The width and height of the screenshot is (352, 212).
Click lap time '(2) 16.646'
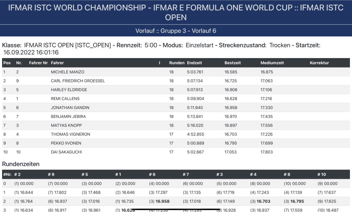pyautogui.click(x=125, y=192)
